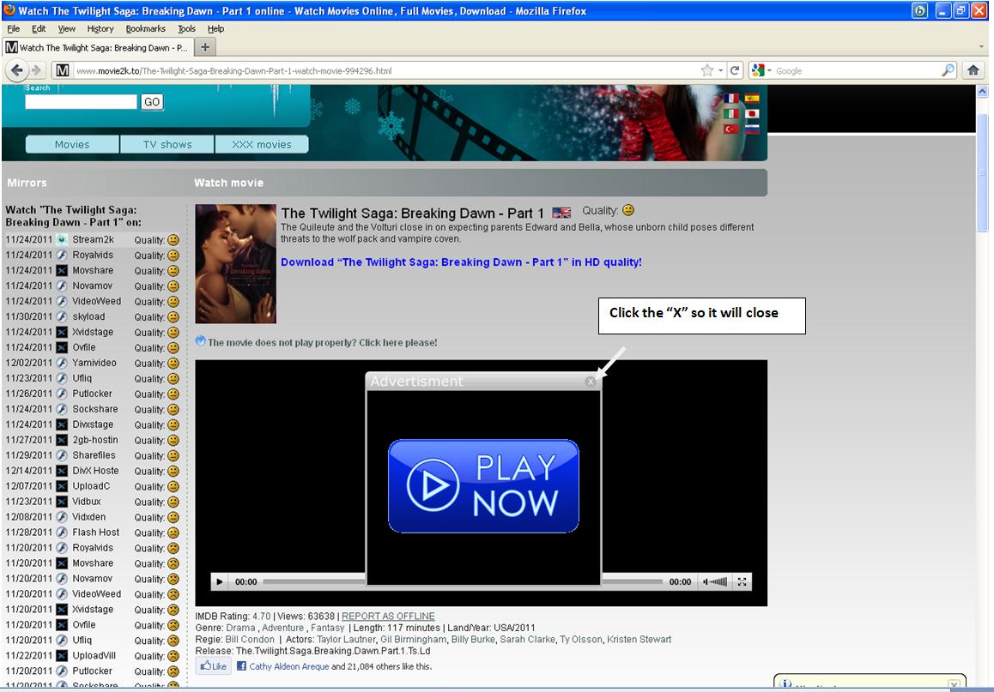Click the Turkish flag language icon

tap(731, 129)
